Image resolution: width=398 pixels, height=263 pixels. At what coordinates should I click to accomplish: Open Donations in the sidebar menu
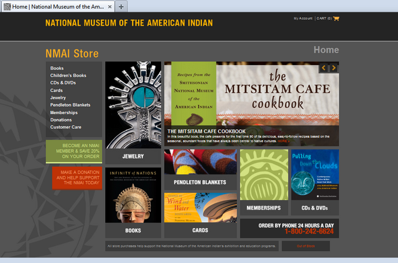point(61,120)
